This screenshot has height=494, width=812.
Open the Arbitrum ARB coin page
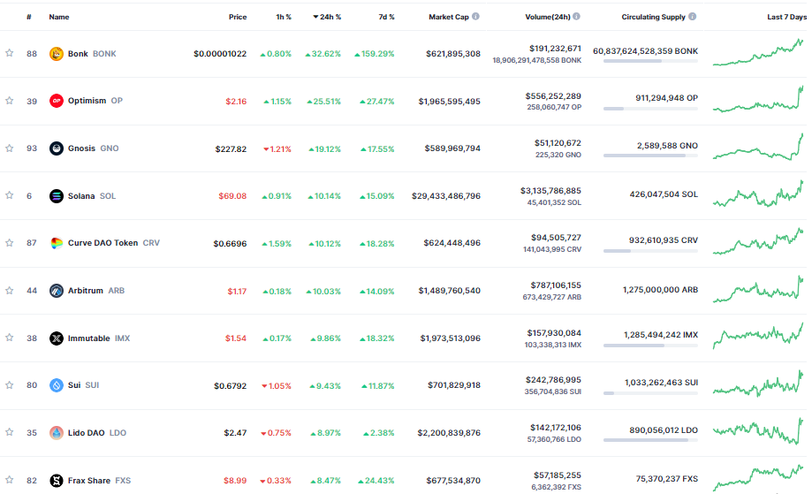pos(96,291)
